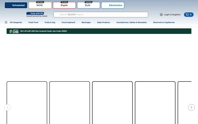Open Smartphones, Tablets & Wearables category
Screen dimensions: 198x124
tap(131, 22)
